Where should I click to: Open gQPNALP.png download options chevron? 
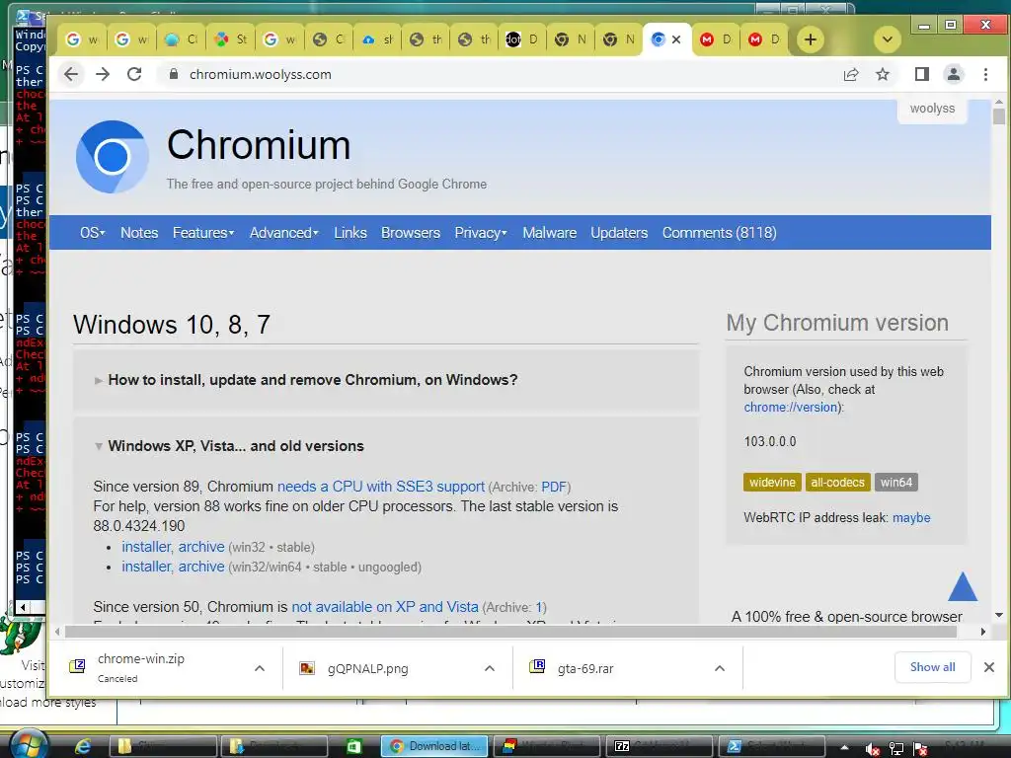[490, 668]
